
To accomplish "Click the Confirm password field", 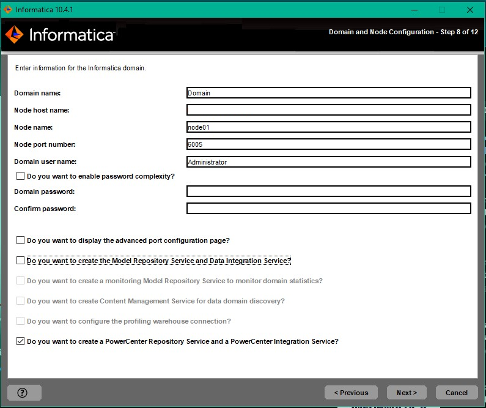I will click(x=328, y=209).
